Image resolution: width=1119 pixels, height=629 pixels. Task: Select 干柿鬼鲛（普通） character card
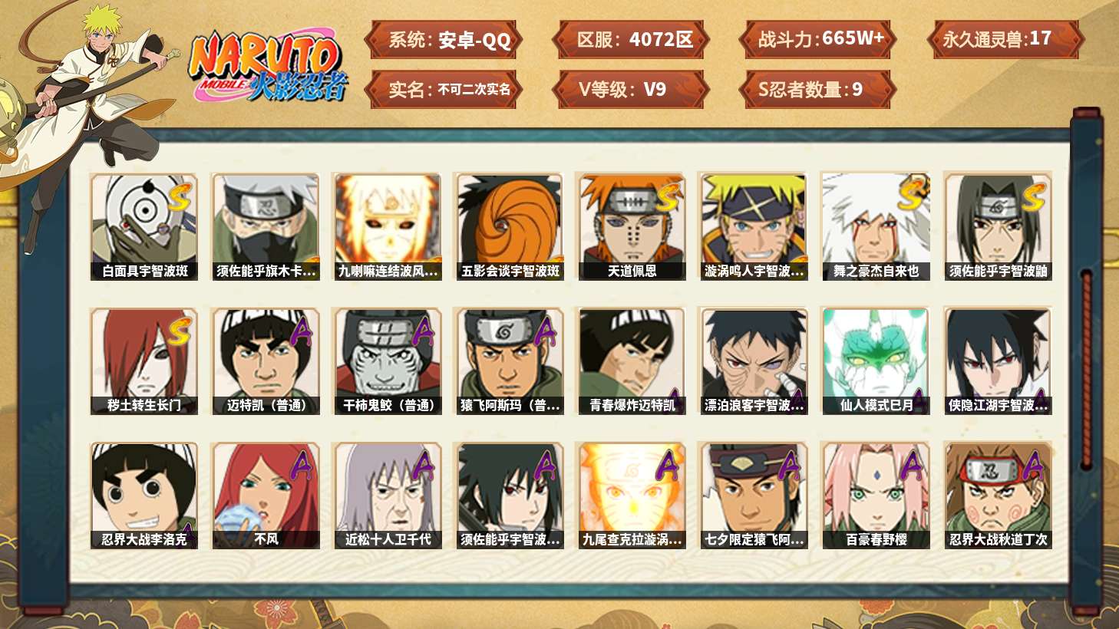[x=388, y=361]
